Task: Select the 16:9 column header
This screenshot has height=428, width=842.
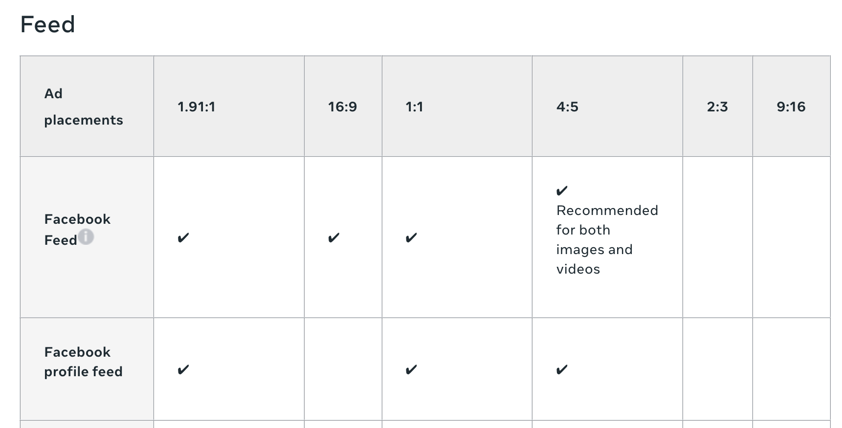Action: 342,107
